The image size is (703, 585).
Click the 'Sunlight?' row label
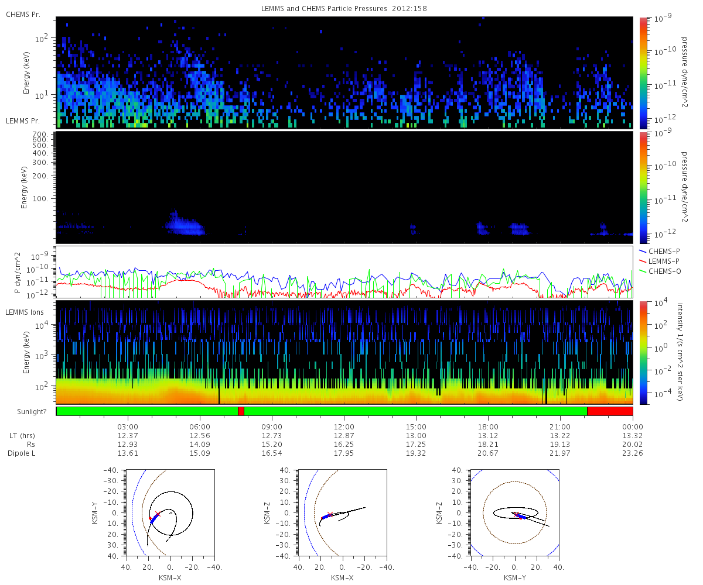33,412
